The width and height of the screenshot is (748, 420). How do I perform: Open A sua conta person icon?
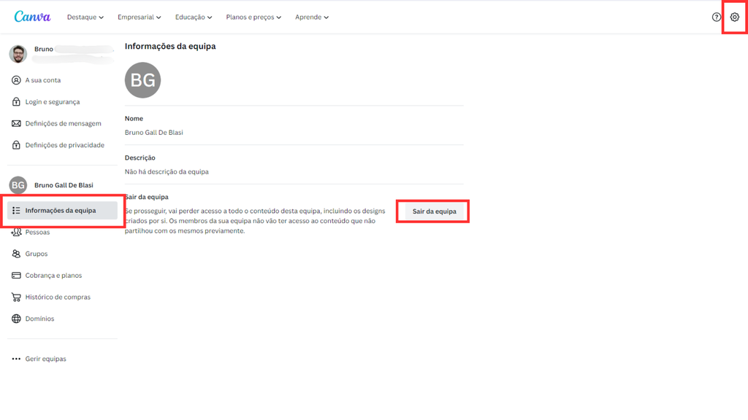click(x=16, y=80)
